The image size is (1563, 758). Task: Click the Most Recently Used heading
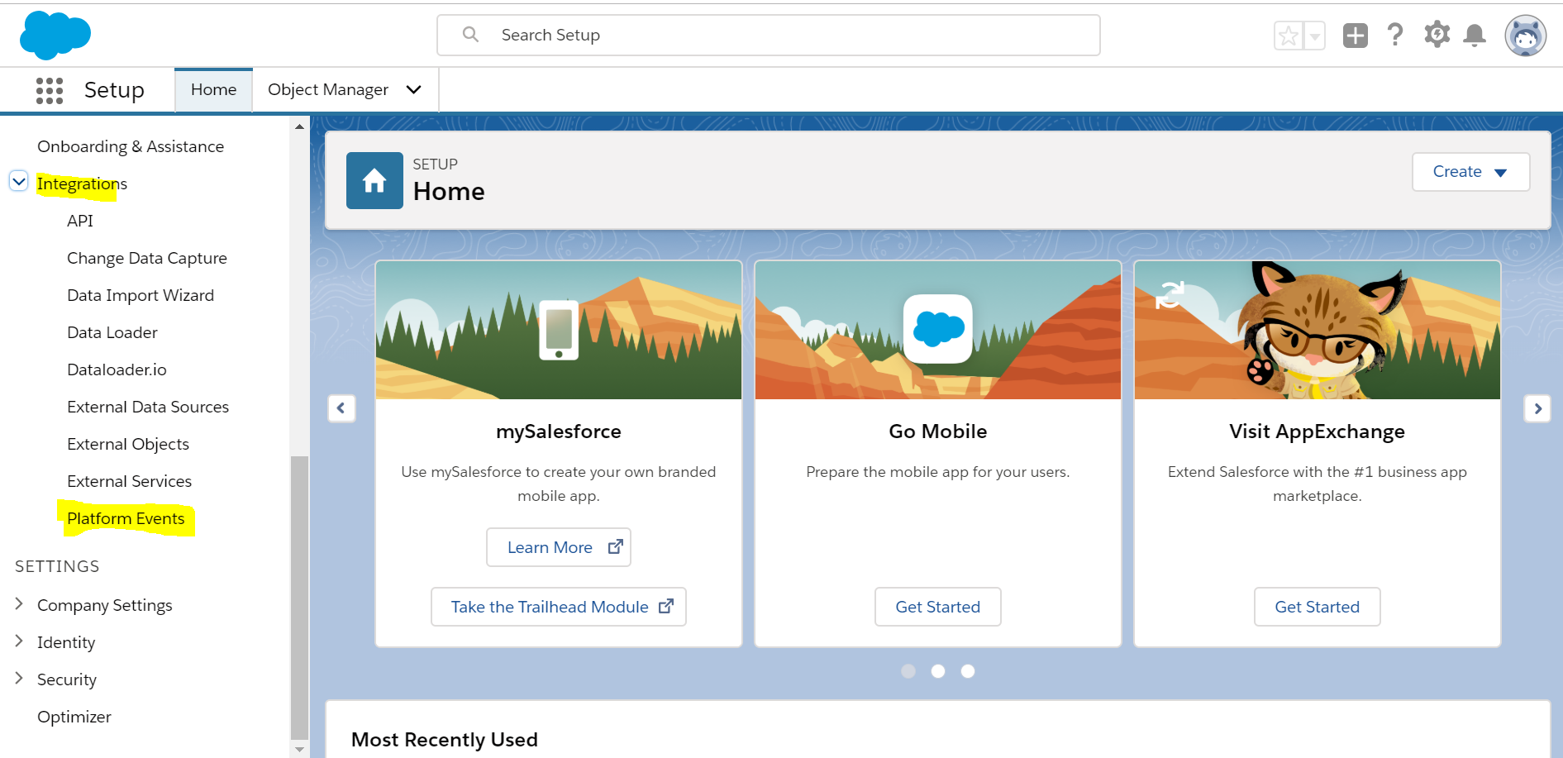445,740
